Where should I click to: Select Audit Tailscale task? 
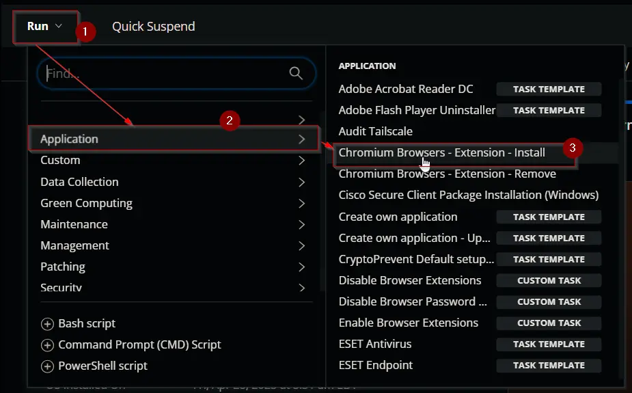coord(375,131)
